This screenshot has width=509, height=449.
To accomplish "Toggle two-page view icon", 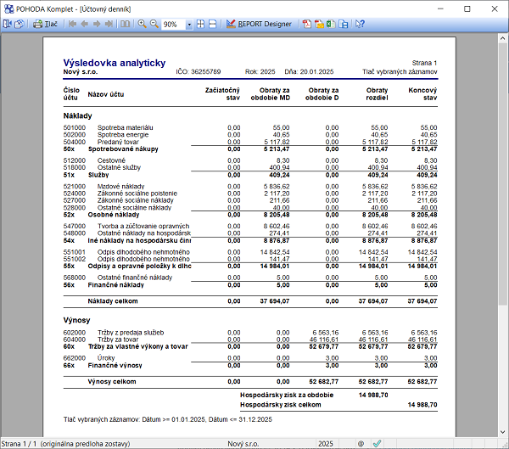I will pos(126,24).
